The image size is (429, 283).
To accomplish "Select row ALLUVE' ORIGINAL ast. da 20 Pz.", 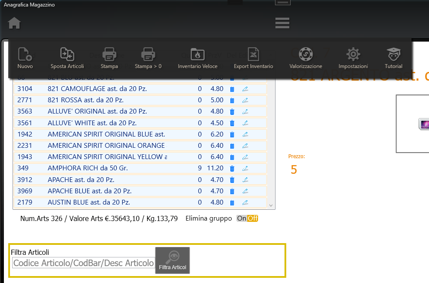I will point(141,111).
